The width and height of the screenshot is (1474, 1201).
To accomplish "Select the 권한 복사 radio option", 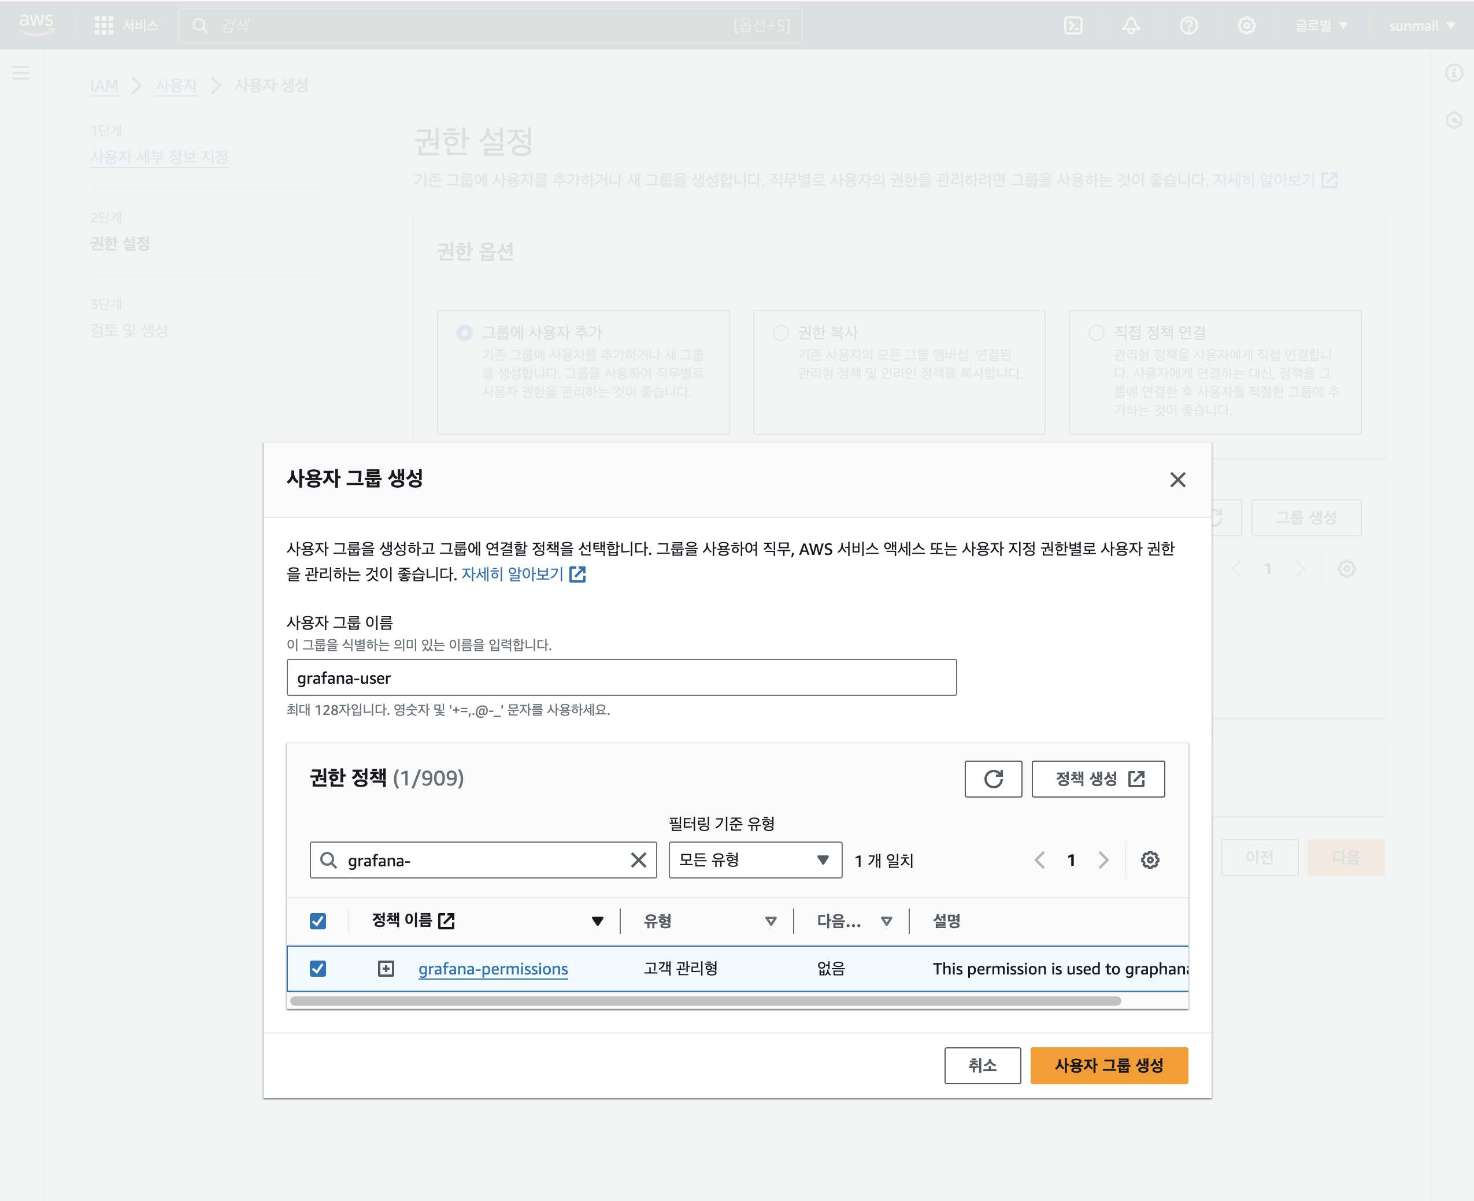I will (780, 333).
